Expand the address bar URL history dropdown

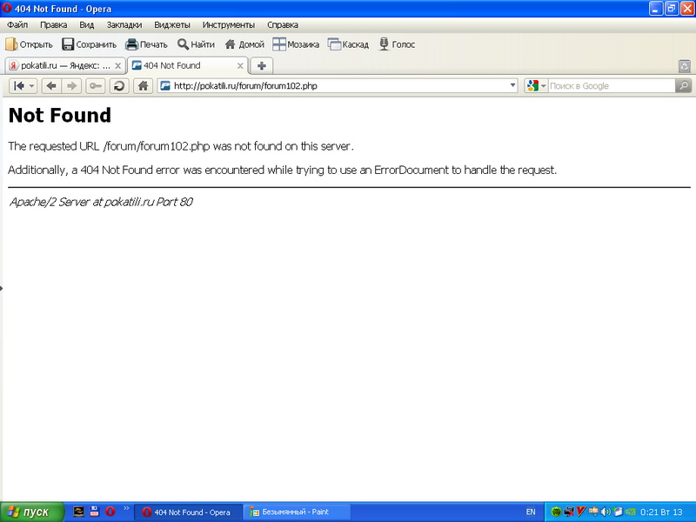point(512,85)
